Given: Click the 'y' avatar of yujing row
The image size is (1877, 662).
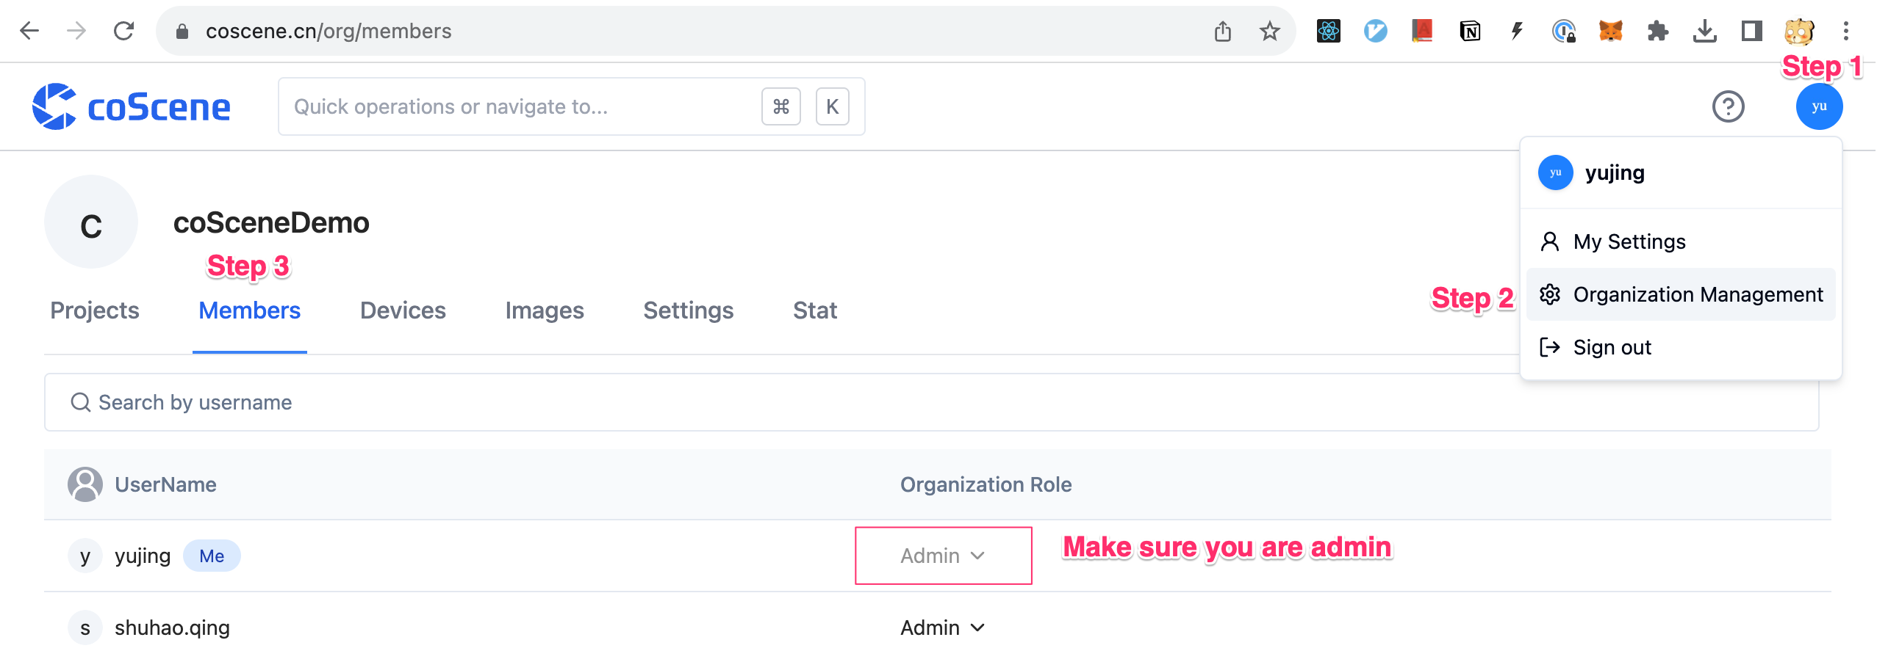Looking at the screenshot, I should (x=85, y=556).
